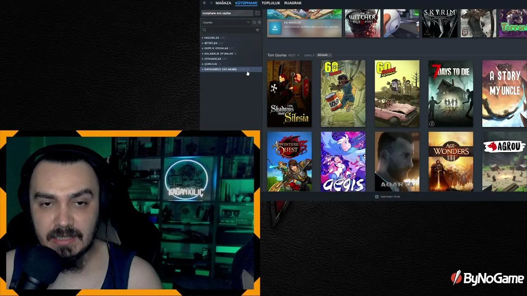Open the Aegis game cover

pyautogui.click(x=343, y=162)
